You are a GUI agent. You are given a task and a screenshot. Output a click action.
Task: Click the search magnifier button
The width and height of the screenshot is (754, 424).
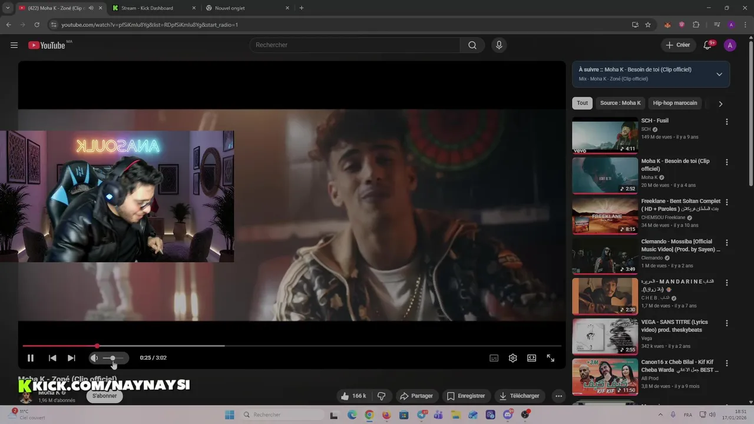(x=472, y=45)
